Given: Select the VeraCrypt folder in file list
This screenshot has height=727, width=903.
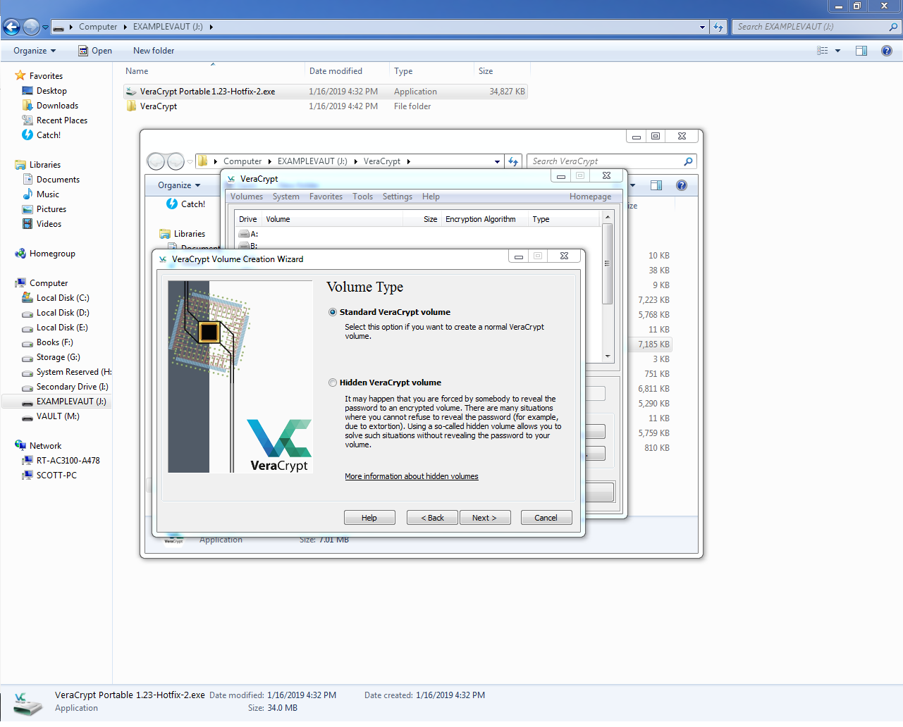Looking at the screenshot, I should (326, 106).
